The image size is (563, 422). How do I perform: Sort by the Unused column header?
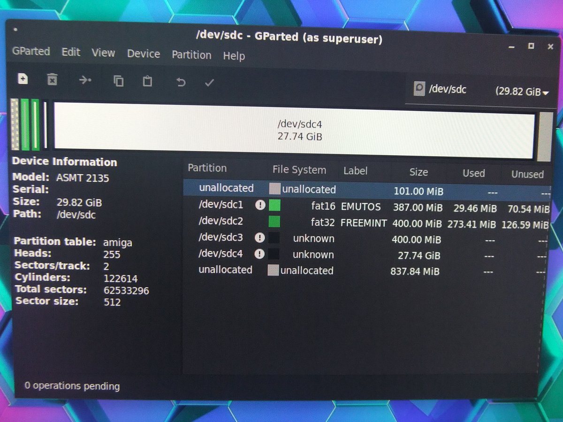[527, 174]
